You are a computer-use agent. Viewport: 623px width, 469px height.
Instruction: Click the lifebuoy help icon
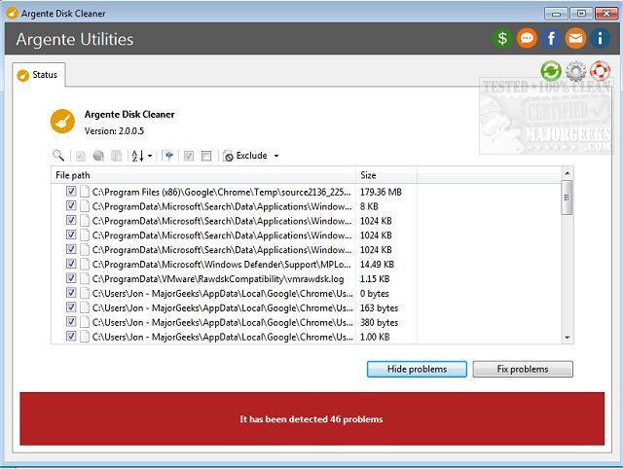click(x=600, y=71)
